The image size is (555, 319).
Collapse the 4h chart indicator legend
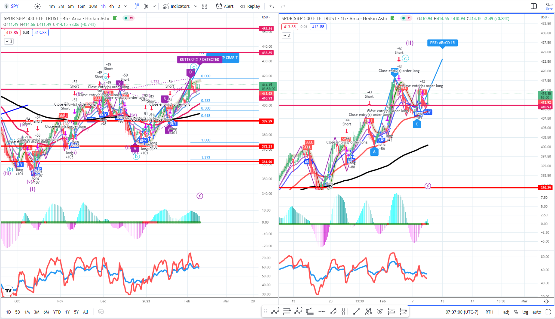tap(9, 41)
